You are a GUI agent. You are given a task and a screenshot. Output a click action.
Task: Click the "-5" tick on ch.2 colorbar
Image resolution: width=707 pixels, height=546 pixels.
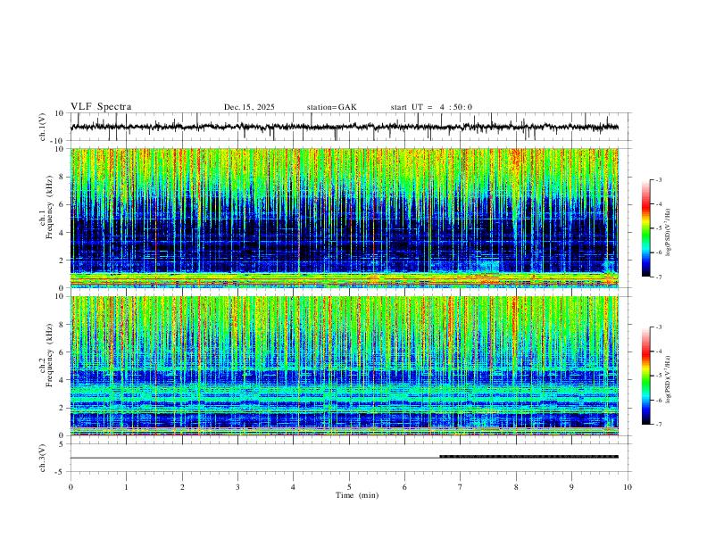click(658, 376)
